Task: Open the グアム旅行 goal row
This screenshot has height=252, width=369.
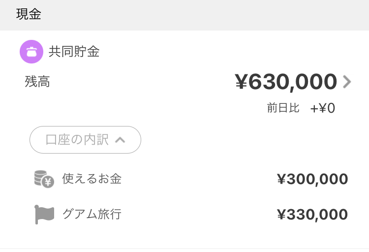Action: pos(191,214)
